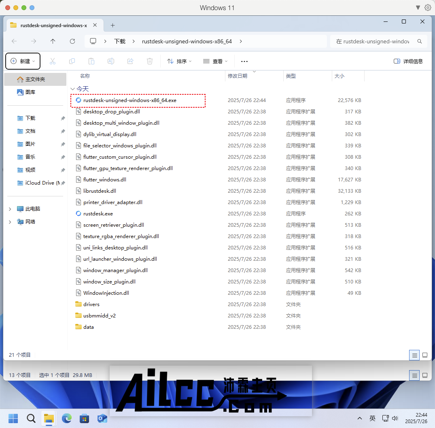The width and height of the screenshot is (435, 428).
Task: Show hidden tray icons chevron
Action: 360,418
